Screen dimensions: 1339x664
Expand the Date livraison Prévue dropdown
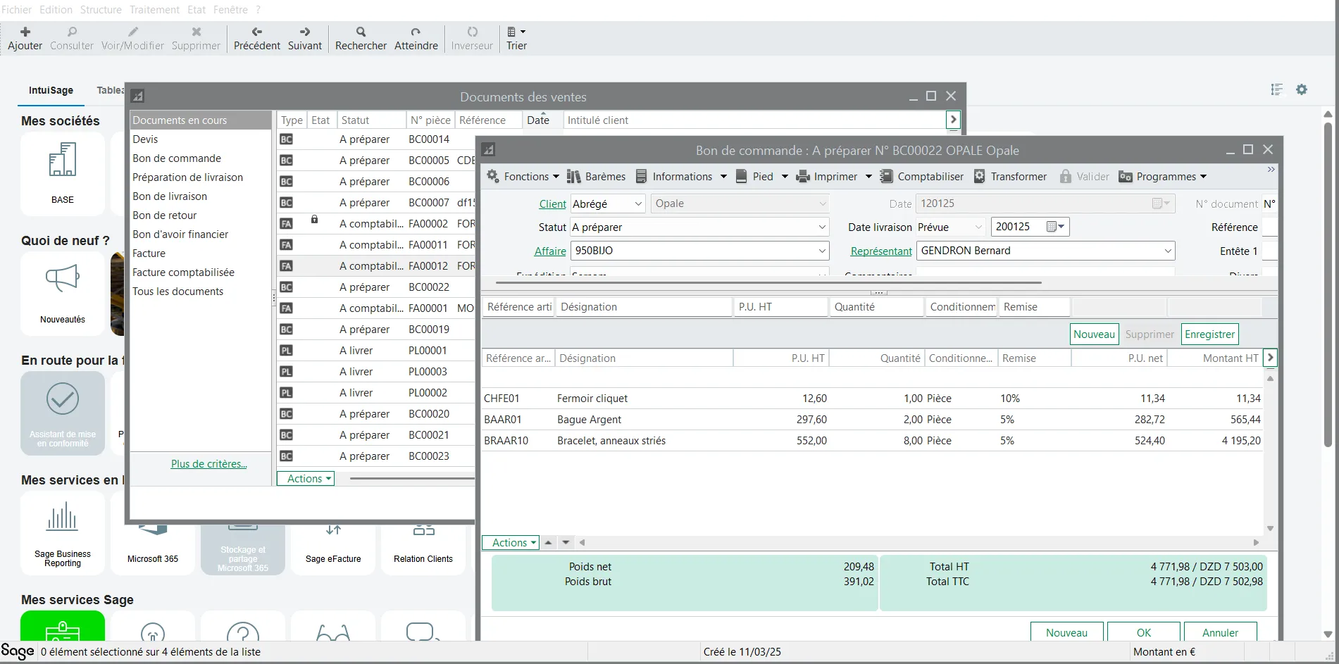(x=978, y=227)
